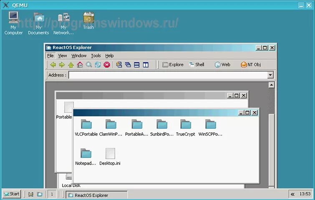This screenshot has height=200, width=315.
Task: Go up one folder level
Action: click(x=71, y=65)
